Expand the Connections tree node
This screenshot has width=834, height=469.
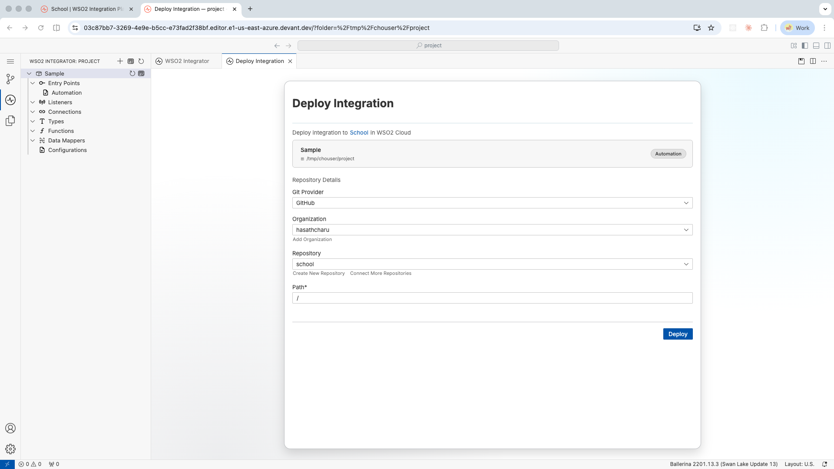[33, 112]
